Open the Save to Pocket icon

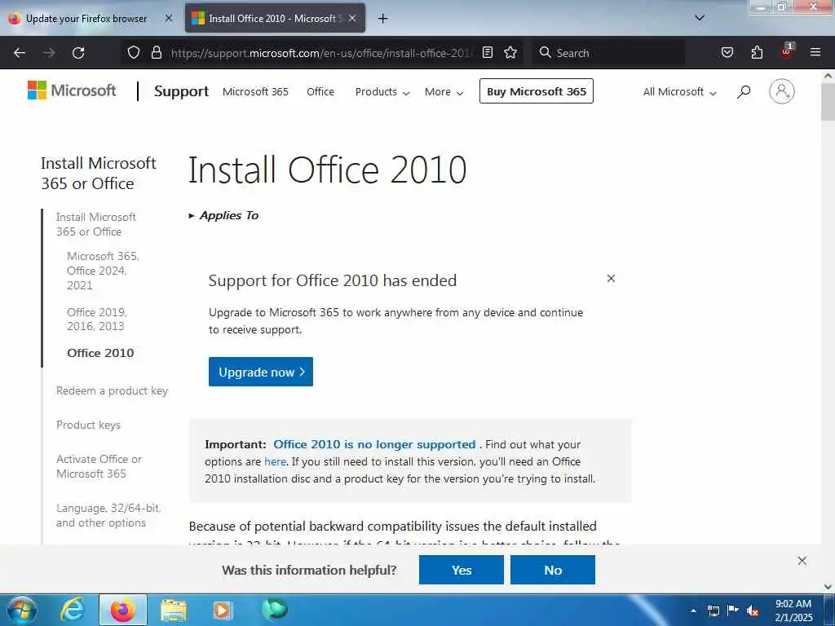(727, 52)
